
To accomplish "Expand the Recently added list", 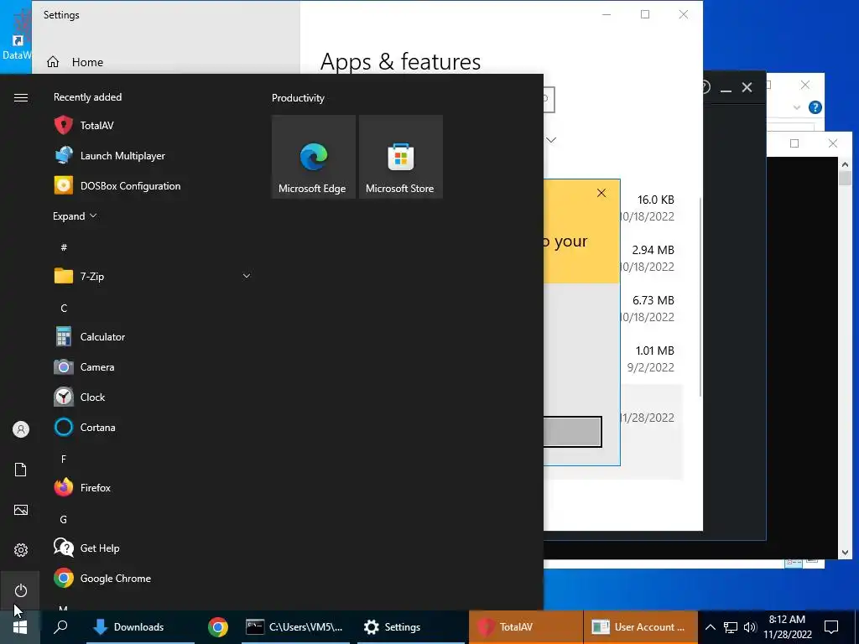I will pyautogui.click(x=75, y=216).
